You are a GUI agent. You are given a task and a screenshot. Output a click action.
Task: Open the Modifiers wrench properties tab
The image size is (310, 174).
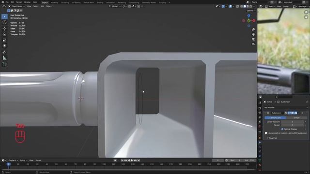tap(260, 143)
